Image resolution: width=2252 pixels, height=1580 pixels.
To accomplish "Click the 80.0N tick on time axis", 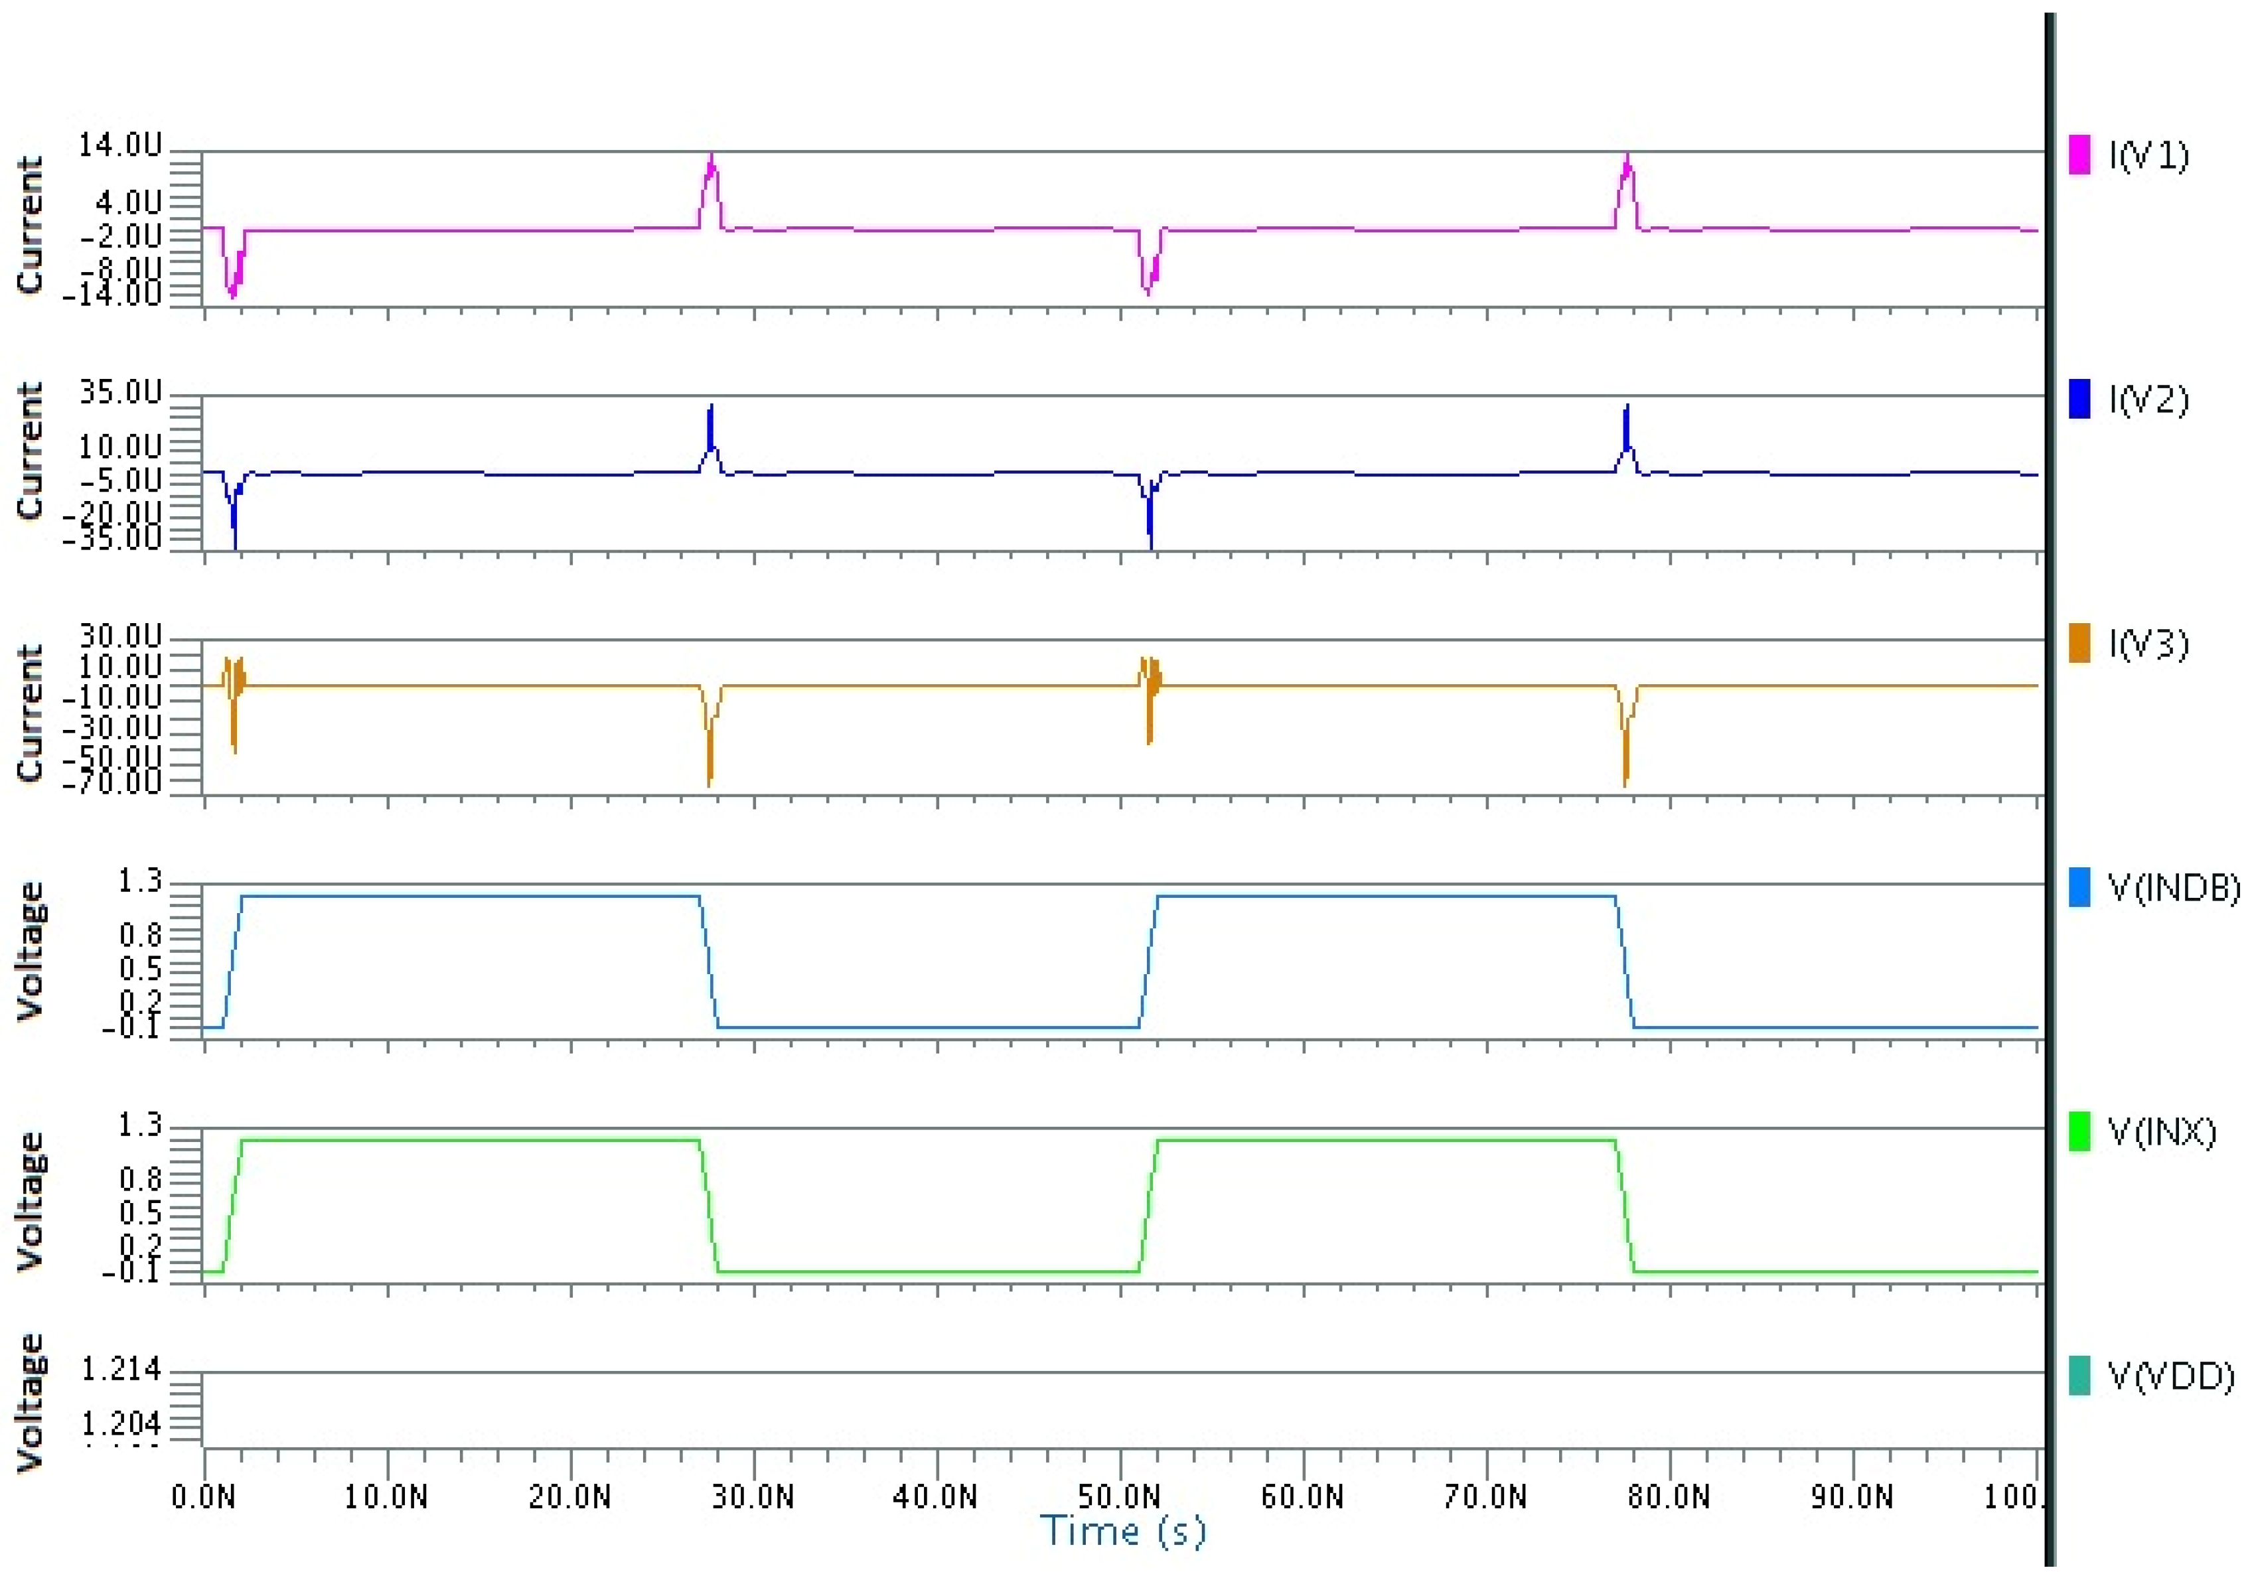I will [x=1669, y=1496].
